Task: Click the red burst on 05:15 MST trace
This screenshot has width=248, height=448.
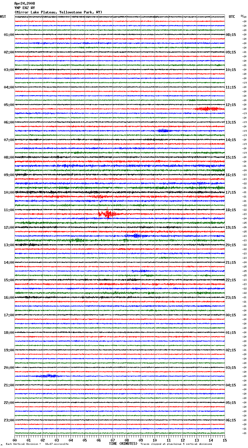Action: 209,109
